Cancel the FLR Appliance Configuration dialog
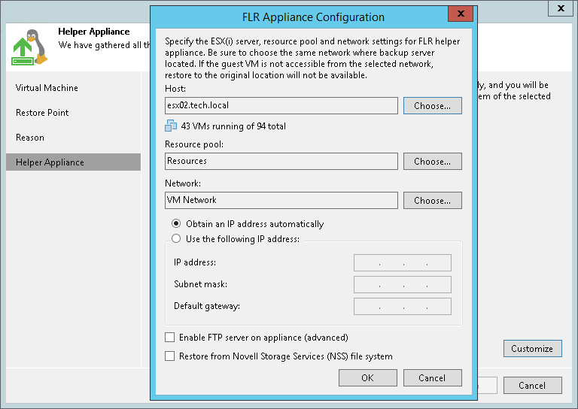The height and width of the screenshot is (409, 578). [432, 378]
